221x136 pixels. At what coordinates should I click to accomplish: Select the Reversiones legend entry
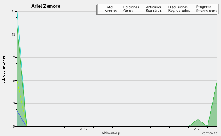206,11
